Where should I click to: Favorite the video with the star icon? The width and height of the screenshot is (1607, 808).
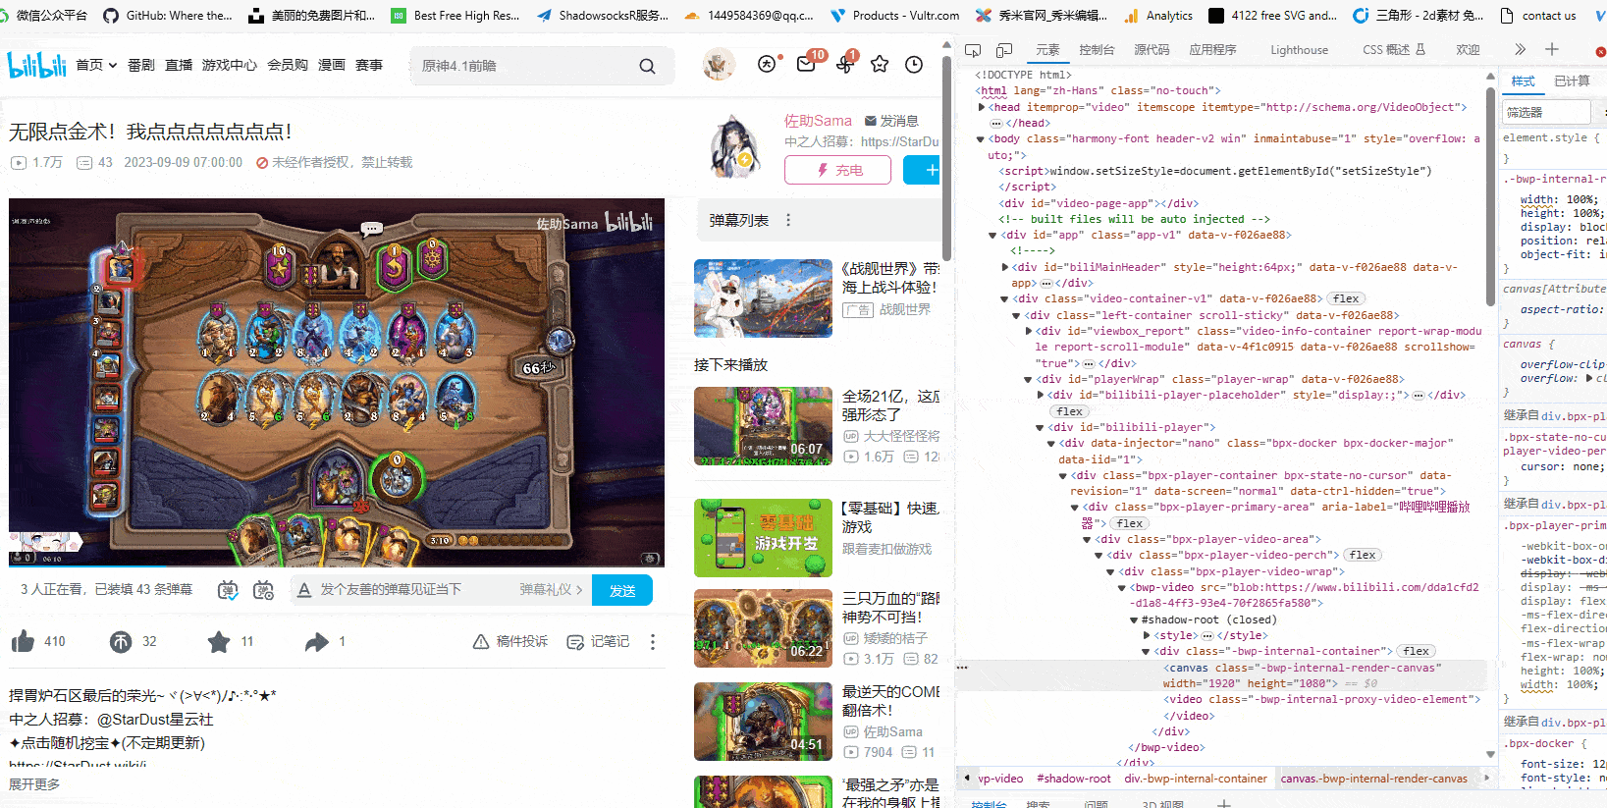(219, 642)
